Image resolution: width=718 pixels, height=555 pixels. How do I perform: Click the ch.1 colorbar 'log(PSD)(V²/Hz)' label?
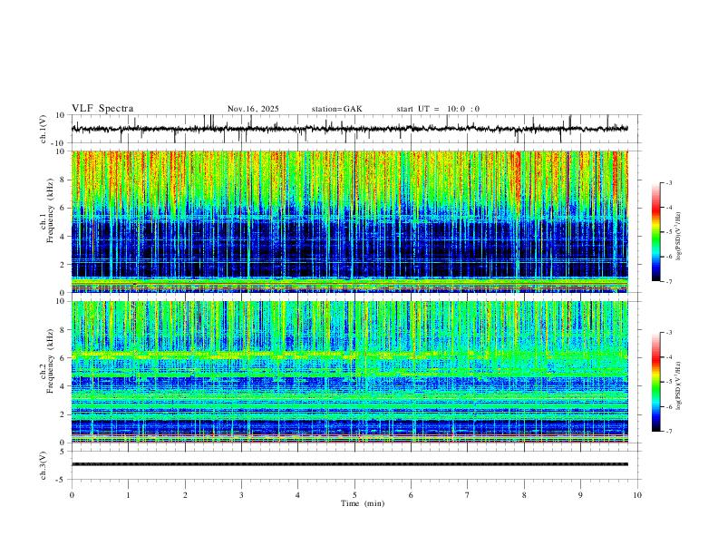[679, 237]
